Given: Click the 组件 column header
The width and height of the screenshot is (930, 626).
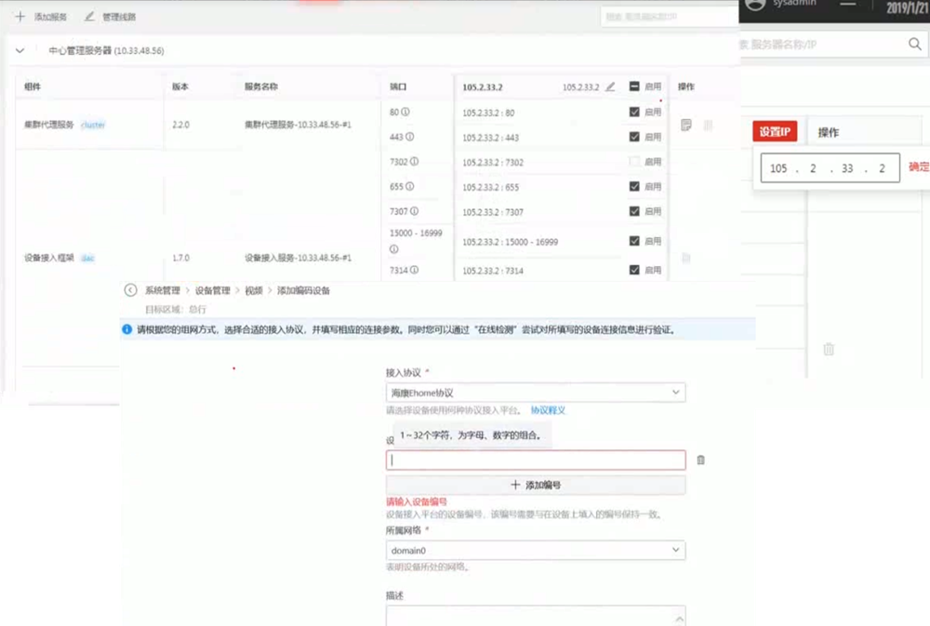Looking at the screenshot, I should point(33,87).
